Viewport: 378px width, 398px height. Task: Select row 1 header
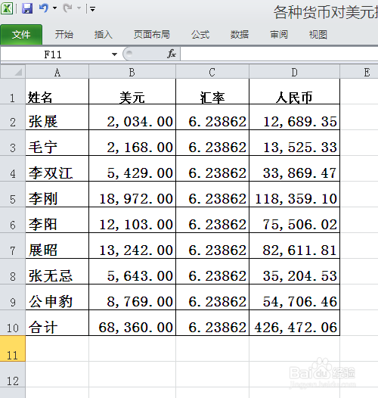coord(13,92)
